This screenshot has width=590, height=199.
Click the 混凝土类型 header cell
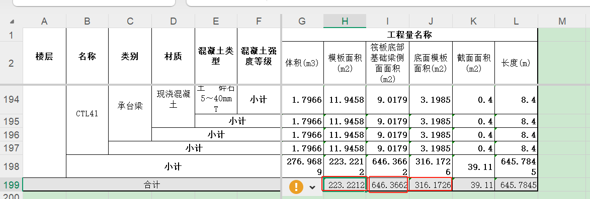click(216, 56)
